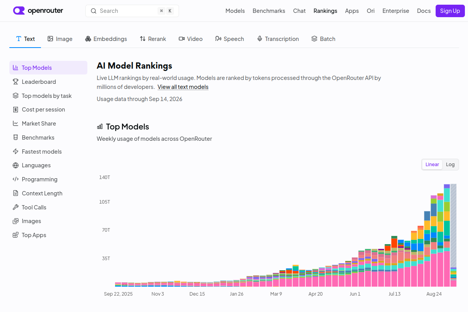Click the Top Apps grid icon
The height and width of the screenshot is (312, 468).
click(16, 235)
